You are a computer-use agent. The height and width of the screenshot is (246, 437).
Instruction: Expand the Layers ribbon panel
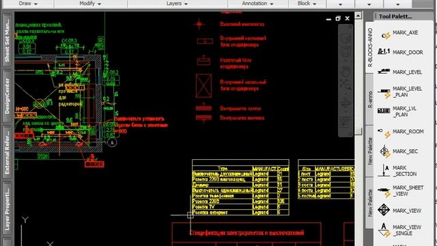(x=177, y=3)
